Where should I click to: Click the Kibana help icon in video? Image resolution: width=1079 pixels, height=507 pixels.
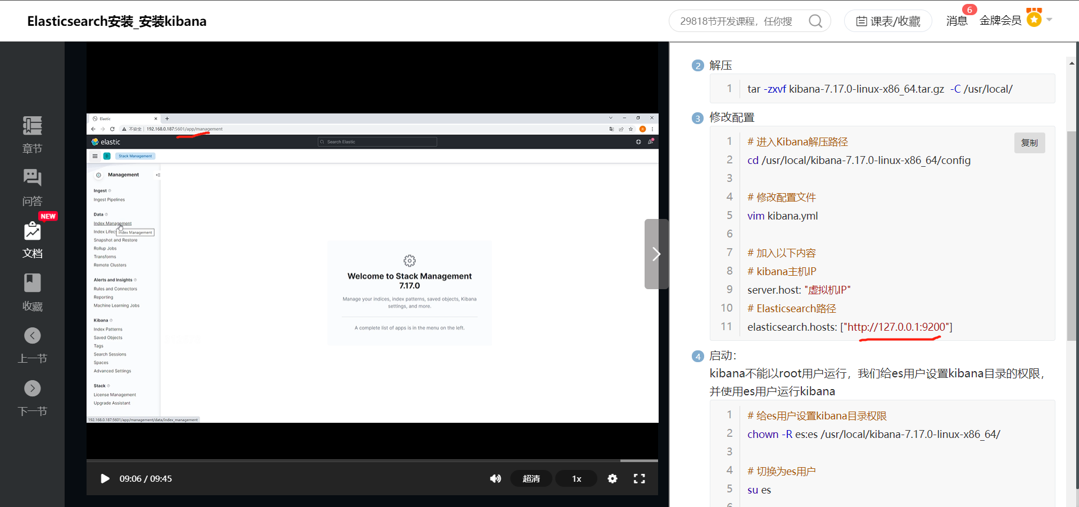(638, 142)
